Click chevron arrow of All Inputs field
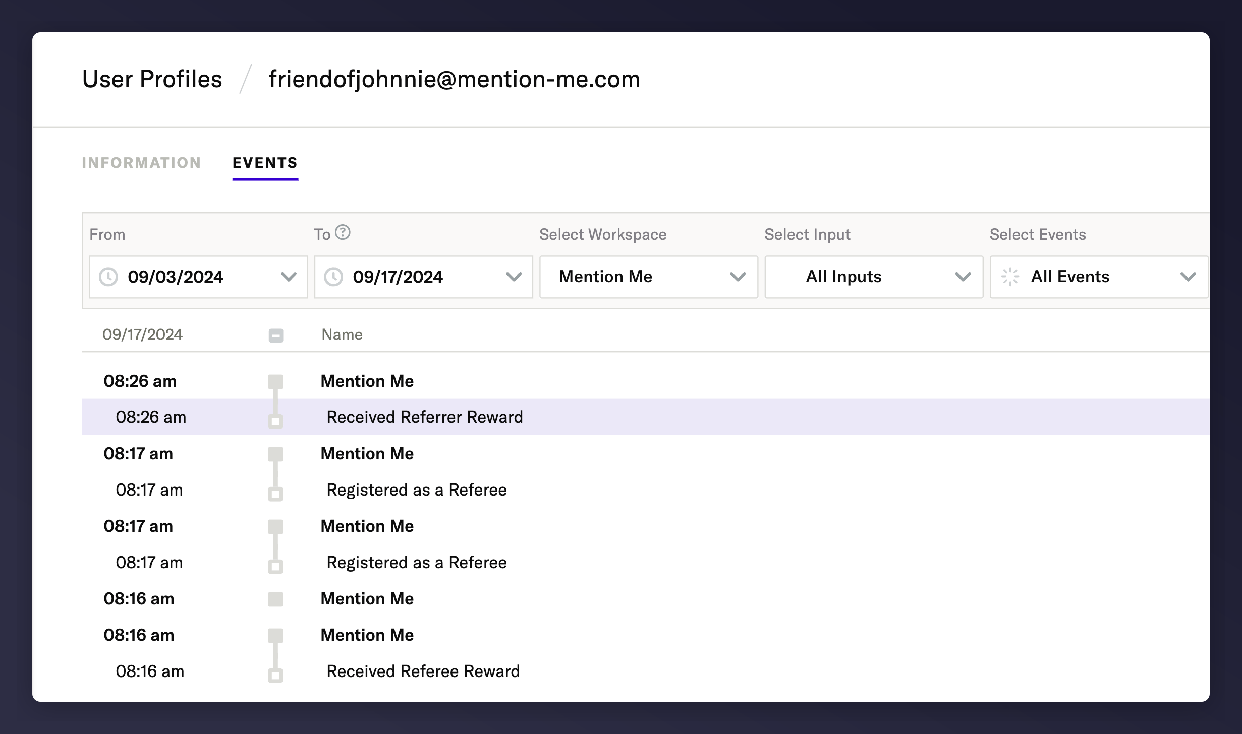 pyautogui.click(x=963, y=277)
